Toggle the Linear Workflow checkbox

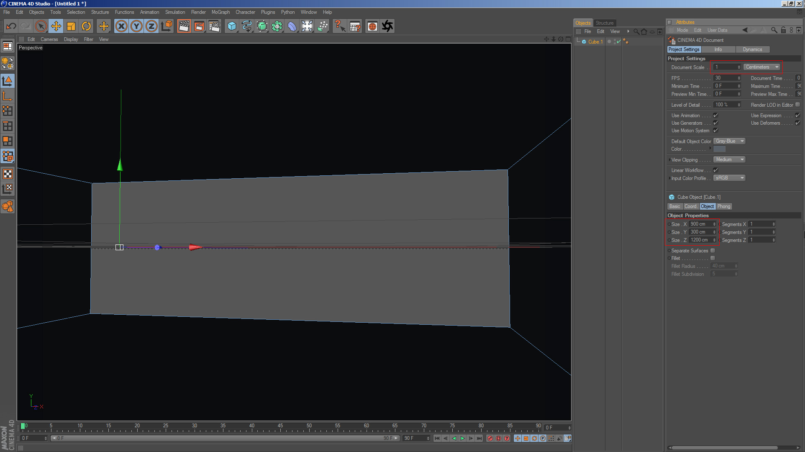click(x=715, y=170)
